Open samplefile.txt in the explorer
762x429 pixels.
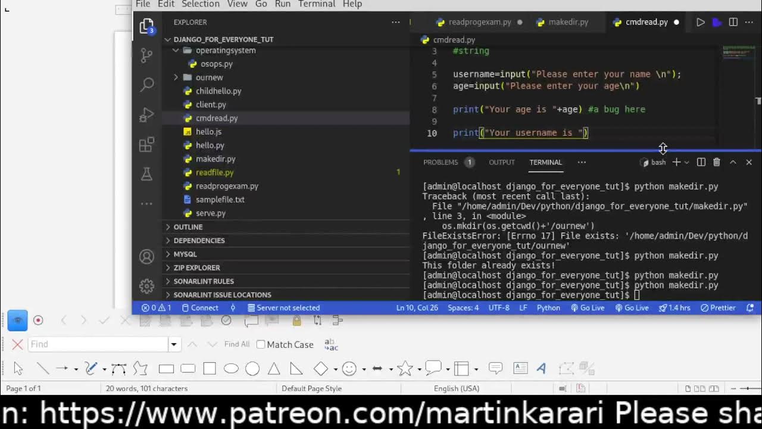click(220, 200)
